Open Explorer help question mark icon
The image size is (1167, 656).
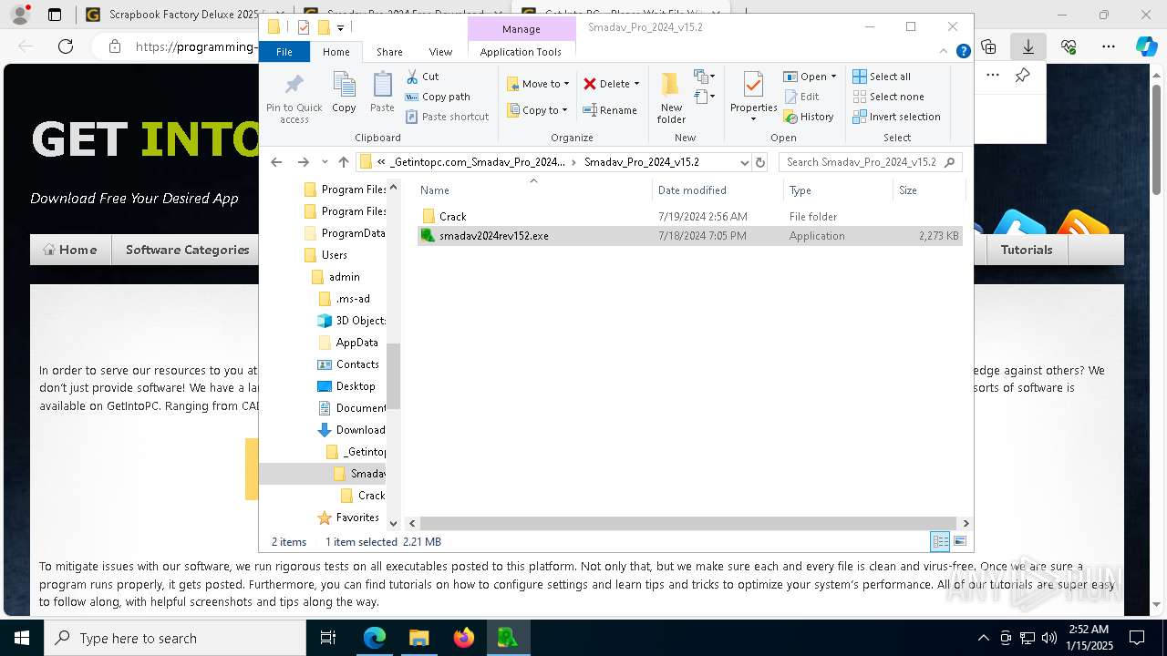(963, 52)
